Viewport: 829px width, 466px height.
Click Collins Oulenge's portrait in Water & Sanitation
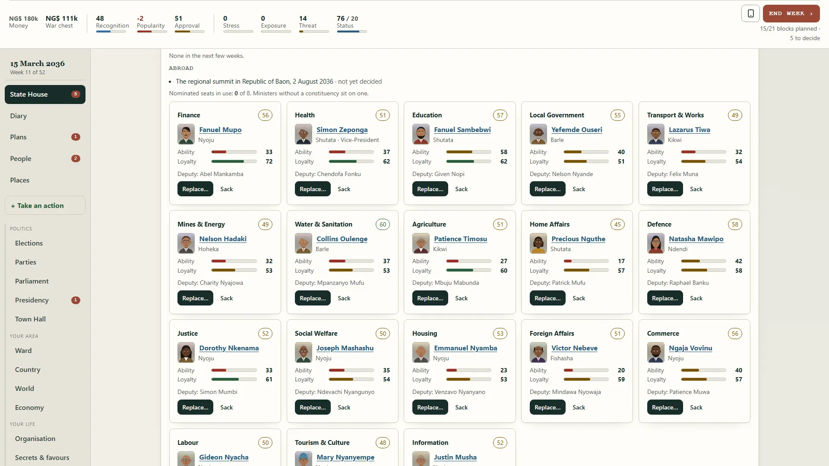[x=304, y=243]
